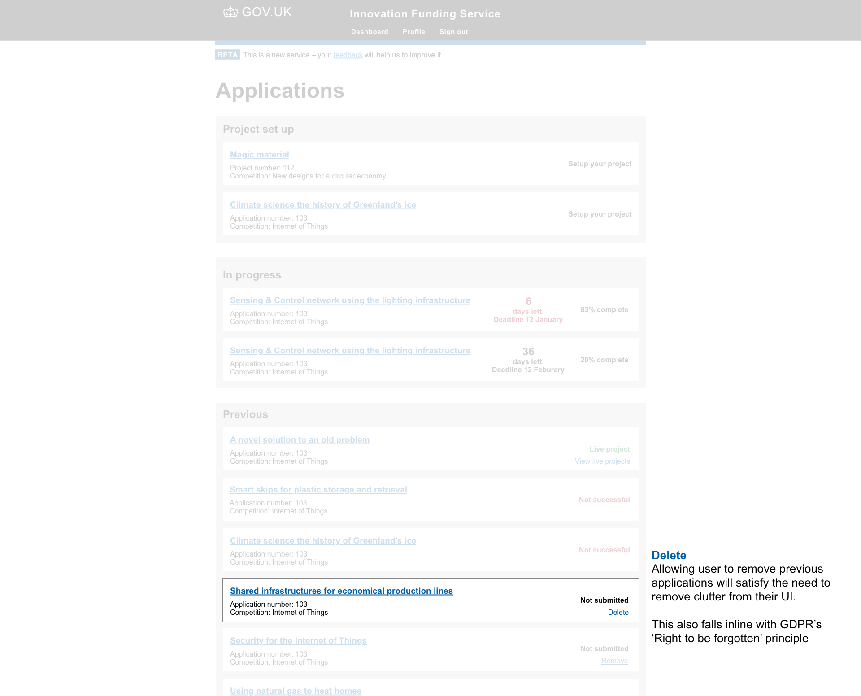Image resolution: width=861 pixels, height=696 pixels.
Task: Click Not submitted status for Shared infrastructures
Action: click(x=604, y=600)
